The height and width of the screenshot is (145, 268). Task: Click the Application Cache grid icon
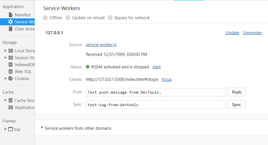(x=11, y=107)
